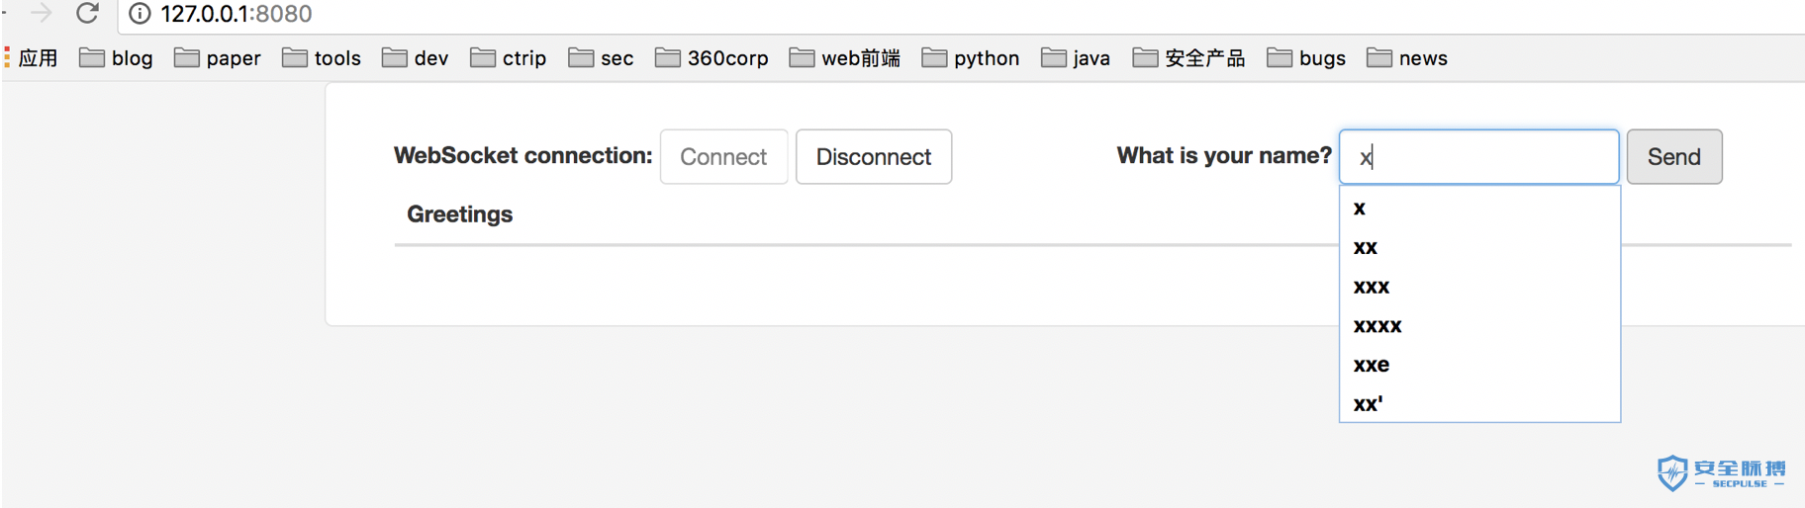Click the Connect button

click(x=723, y=156)
